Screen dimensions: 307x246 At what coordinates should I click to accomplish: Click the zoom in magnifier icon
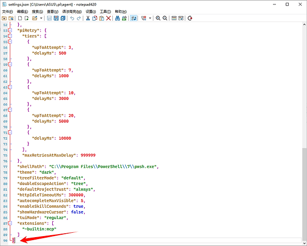(x=158, y=18)
